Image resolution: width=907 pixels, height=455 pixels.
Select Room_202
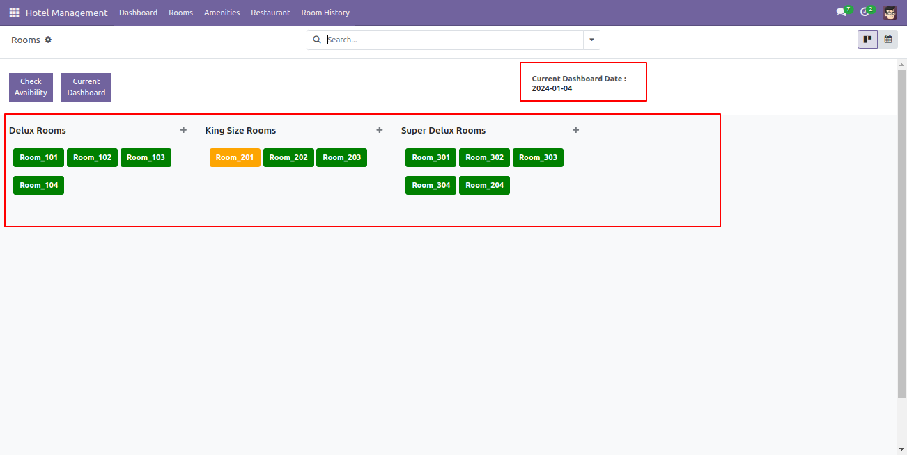(x=288, y=157)
